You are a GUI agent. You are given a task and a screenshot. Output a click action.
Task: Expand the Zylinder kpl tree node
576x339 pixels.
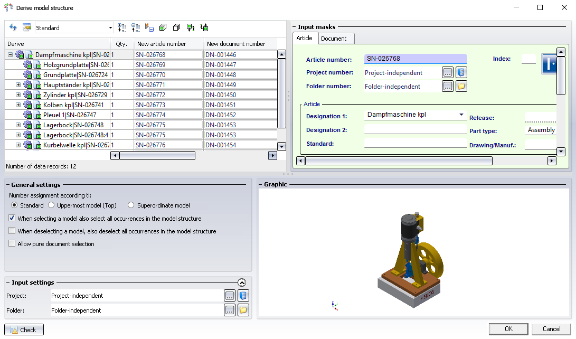click(18, 95)
